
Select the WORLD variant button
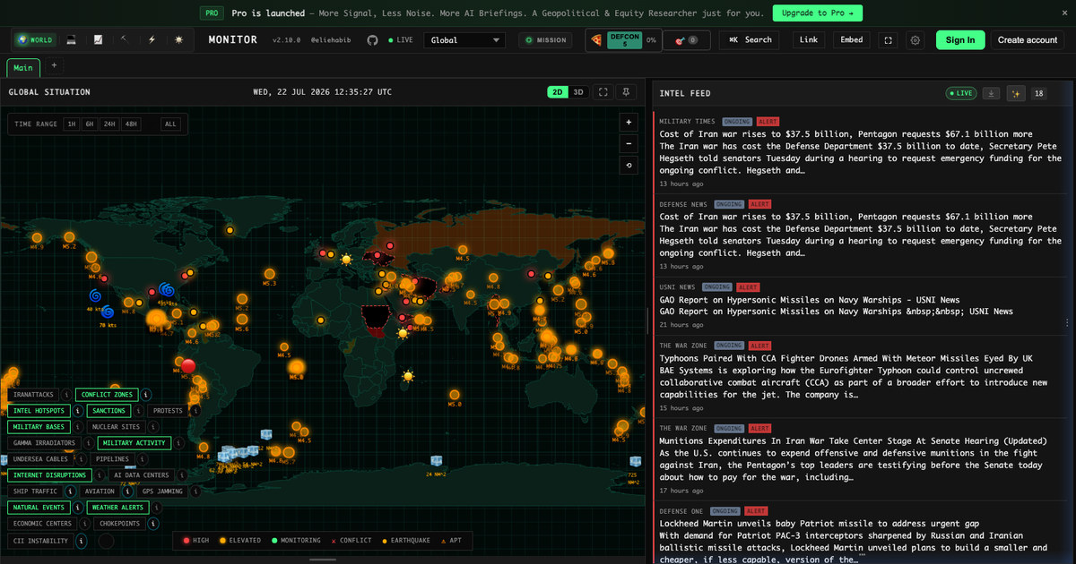click(34, 40)
